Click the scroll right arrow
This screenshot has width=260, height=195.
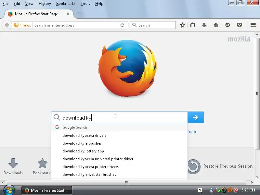[x=252, y=182]
